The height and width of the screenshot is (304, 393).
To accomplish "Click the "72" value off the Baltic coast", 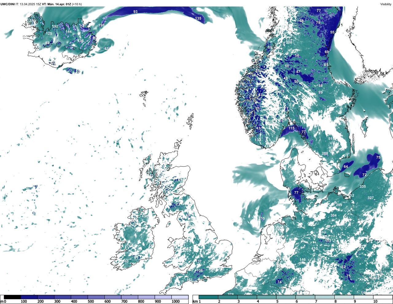I will (364, 175).
